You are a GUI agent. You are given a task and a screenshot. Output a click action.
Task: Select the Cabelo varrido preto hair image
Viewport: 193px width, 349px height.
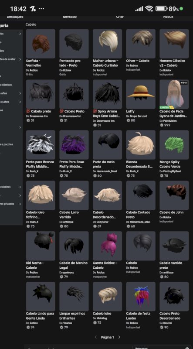pyautogui.click(x=174, y=246)
